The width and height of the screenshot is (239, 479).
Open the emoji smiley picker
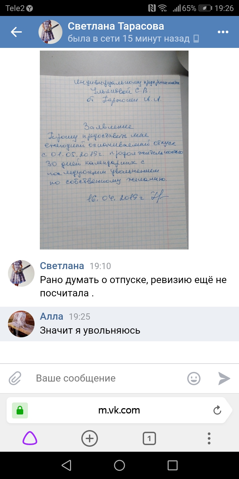click(194, 378)
